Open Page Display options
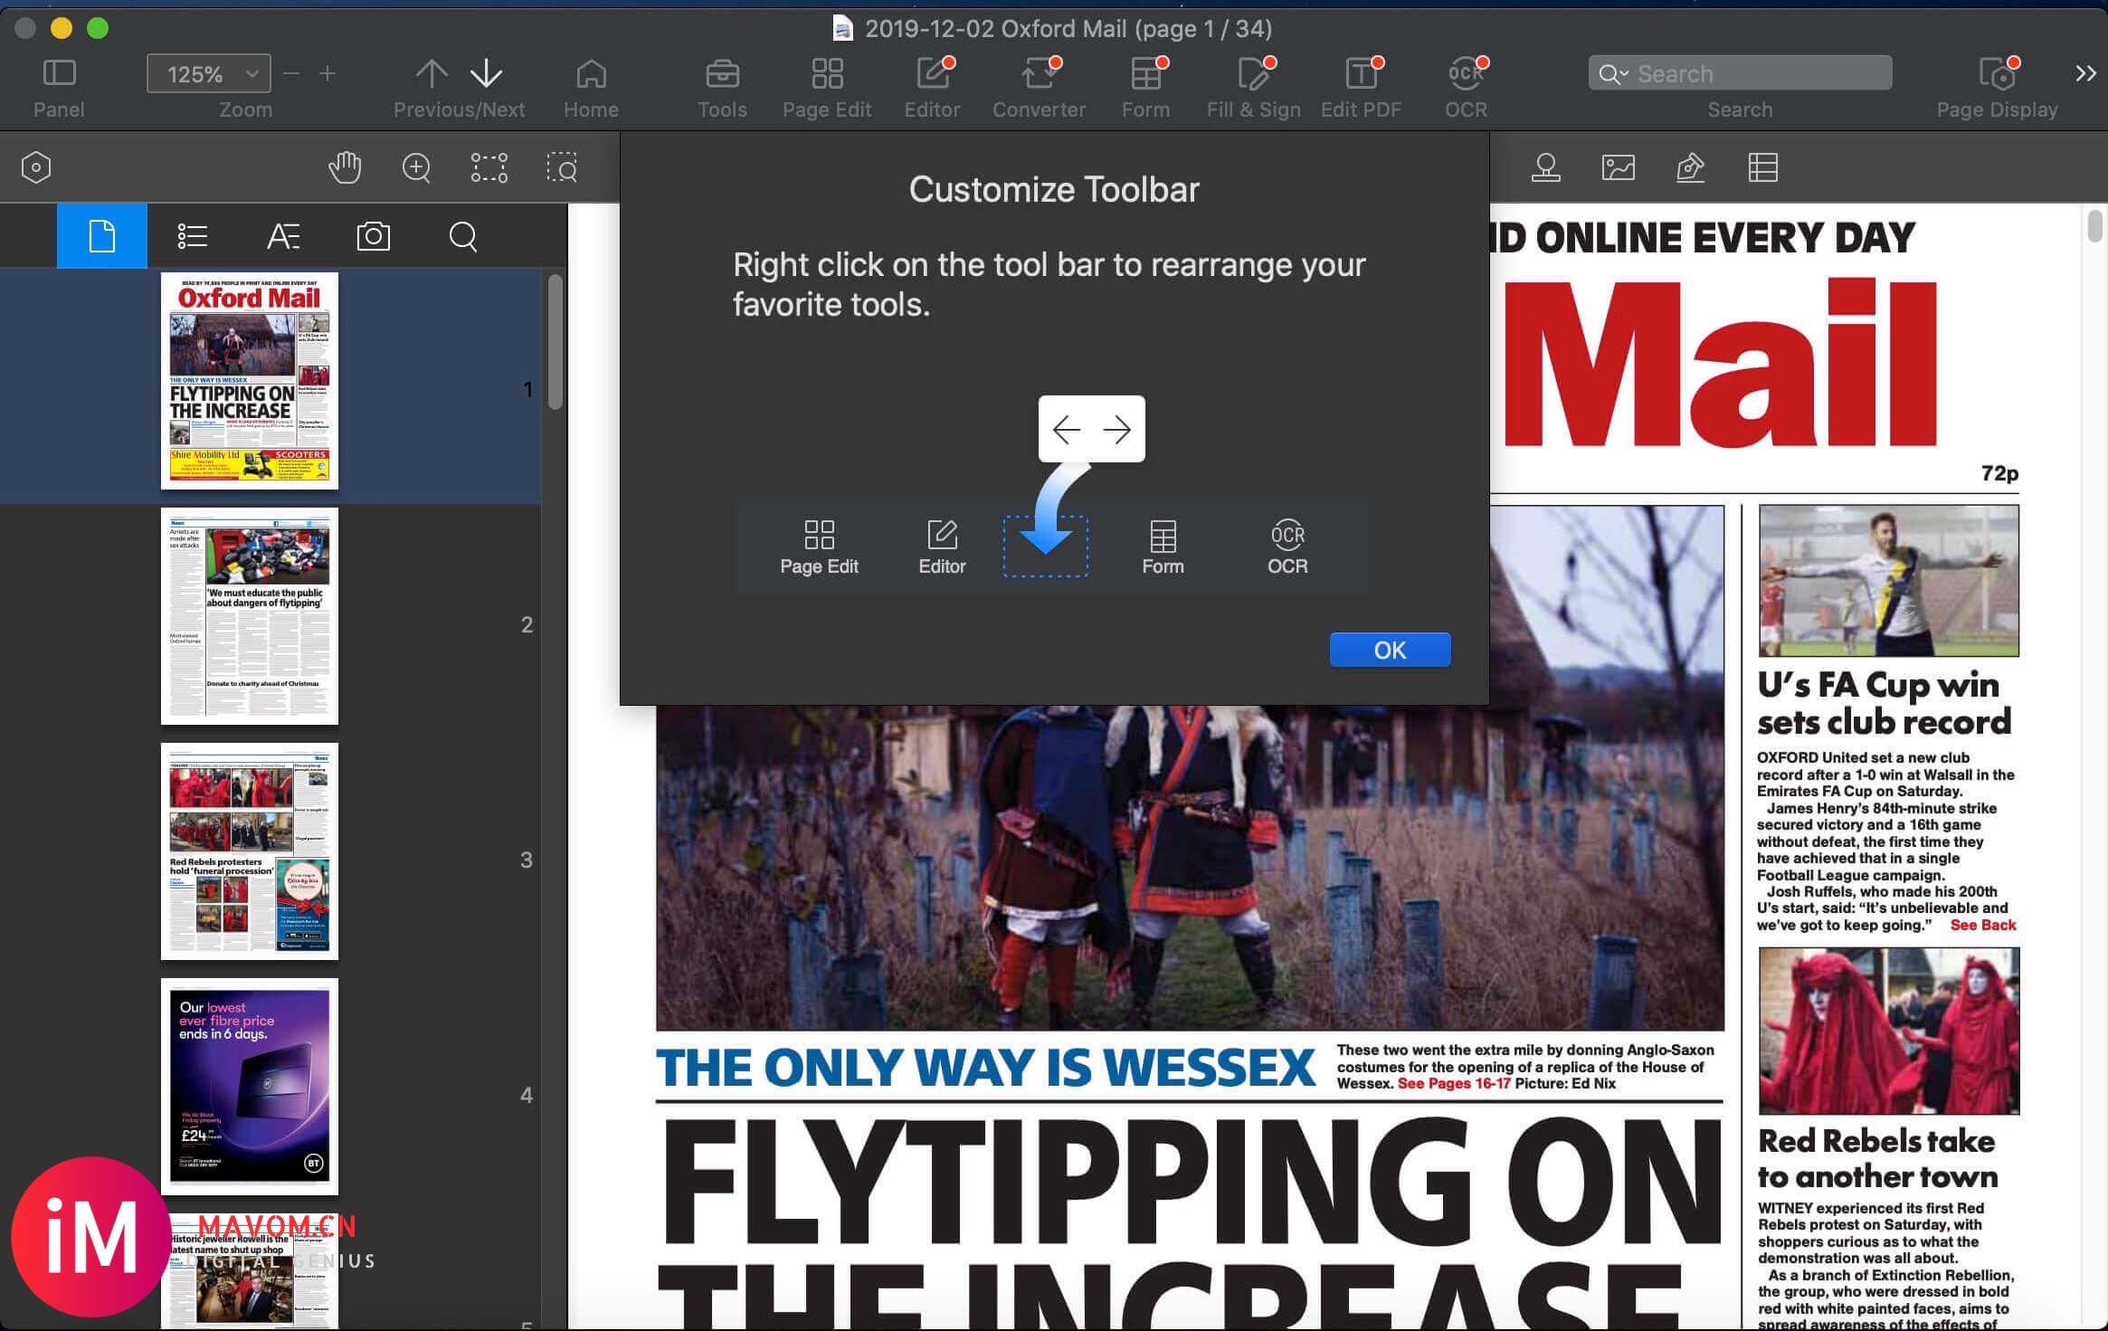 (x=1998, y=73)
